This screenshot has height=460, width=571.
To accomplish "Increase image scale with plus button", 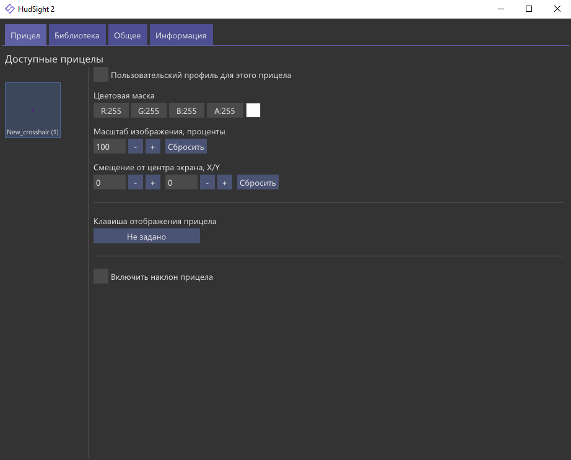I will click(153, 147).
